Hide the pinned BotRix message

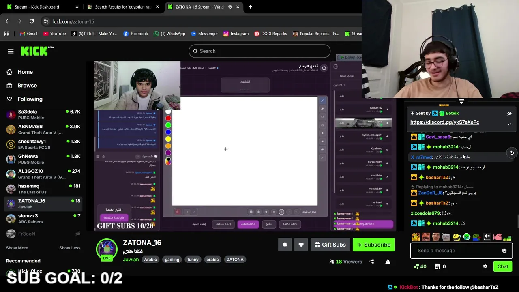(x=509, y=114)
